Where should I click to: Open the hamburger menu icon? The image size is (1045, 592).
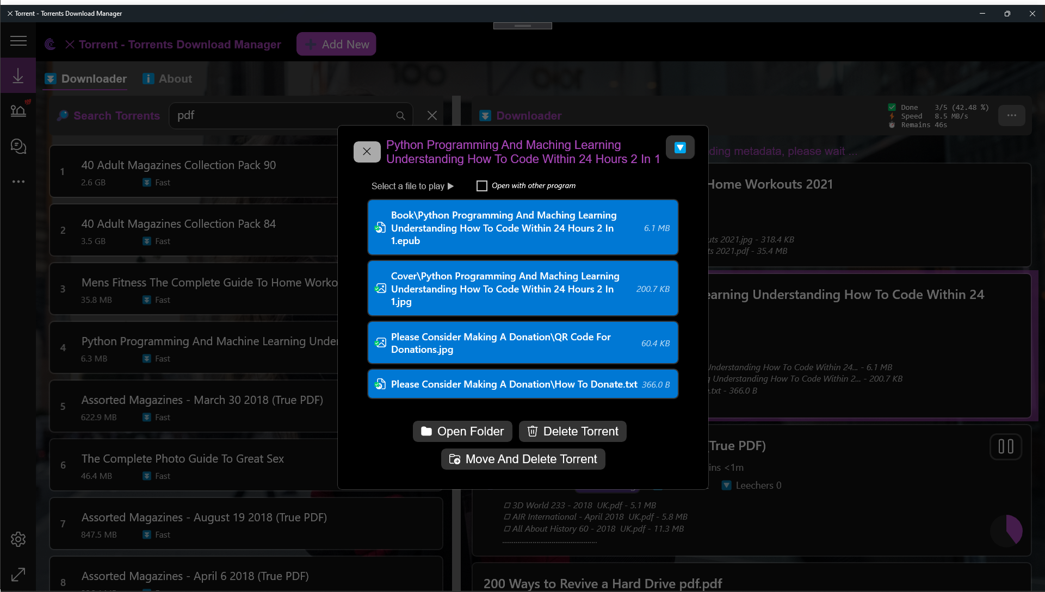coord(18,41)
